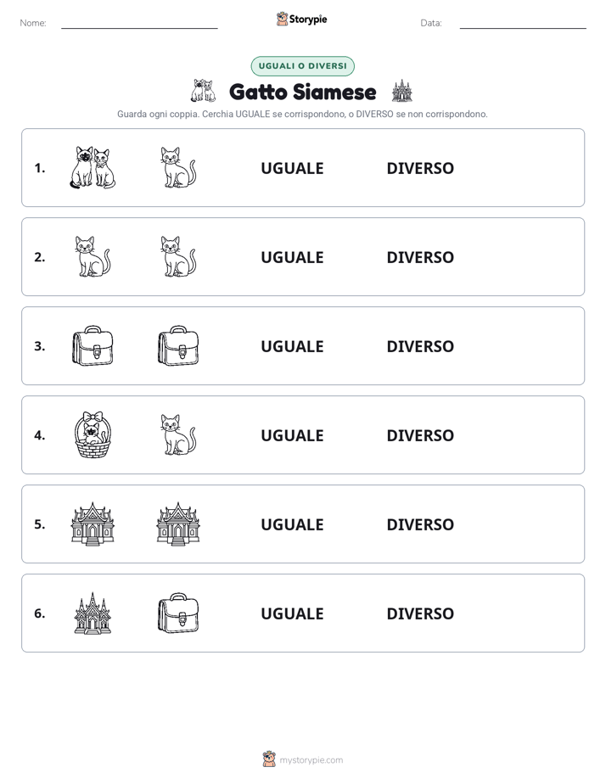
Task: Select the left cat in row 2
Action: coord(93,256)
